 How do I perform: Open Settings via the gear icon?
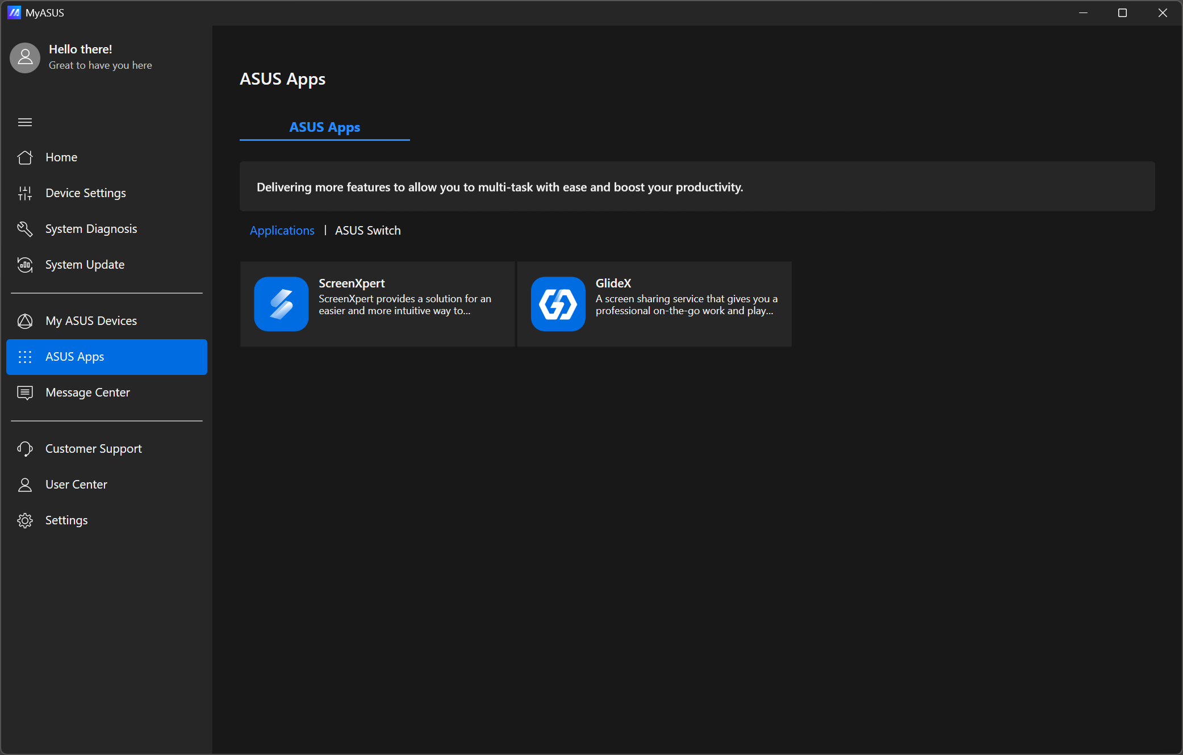(25, 520)
